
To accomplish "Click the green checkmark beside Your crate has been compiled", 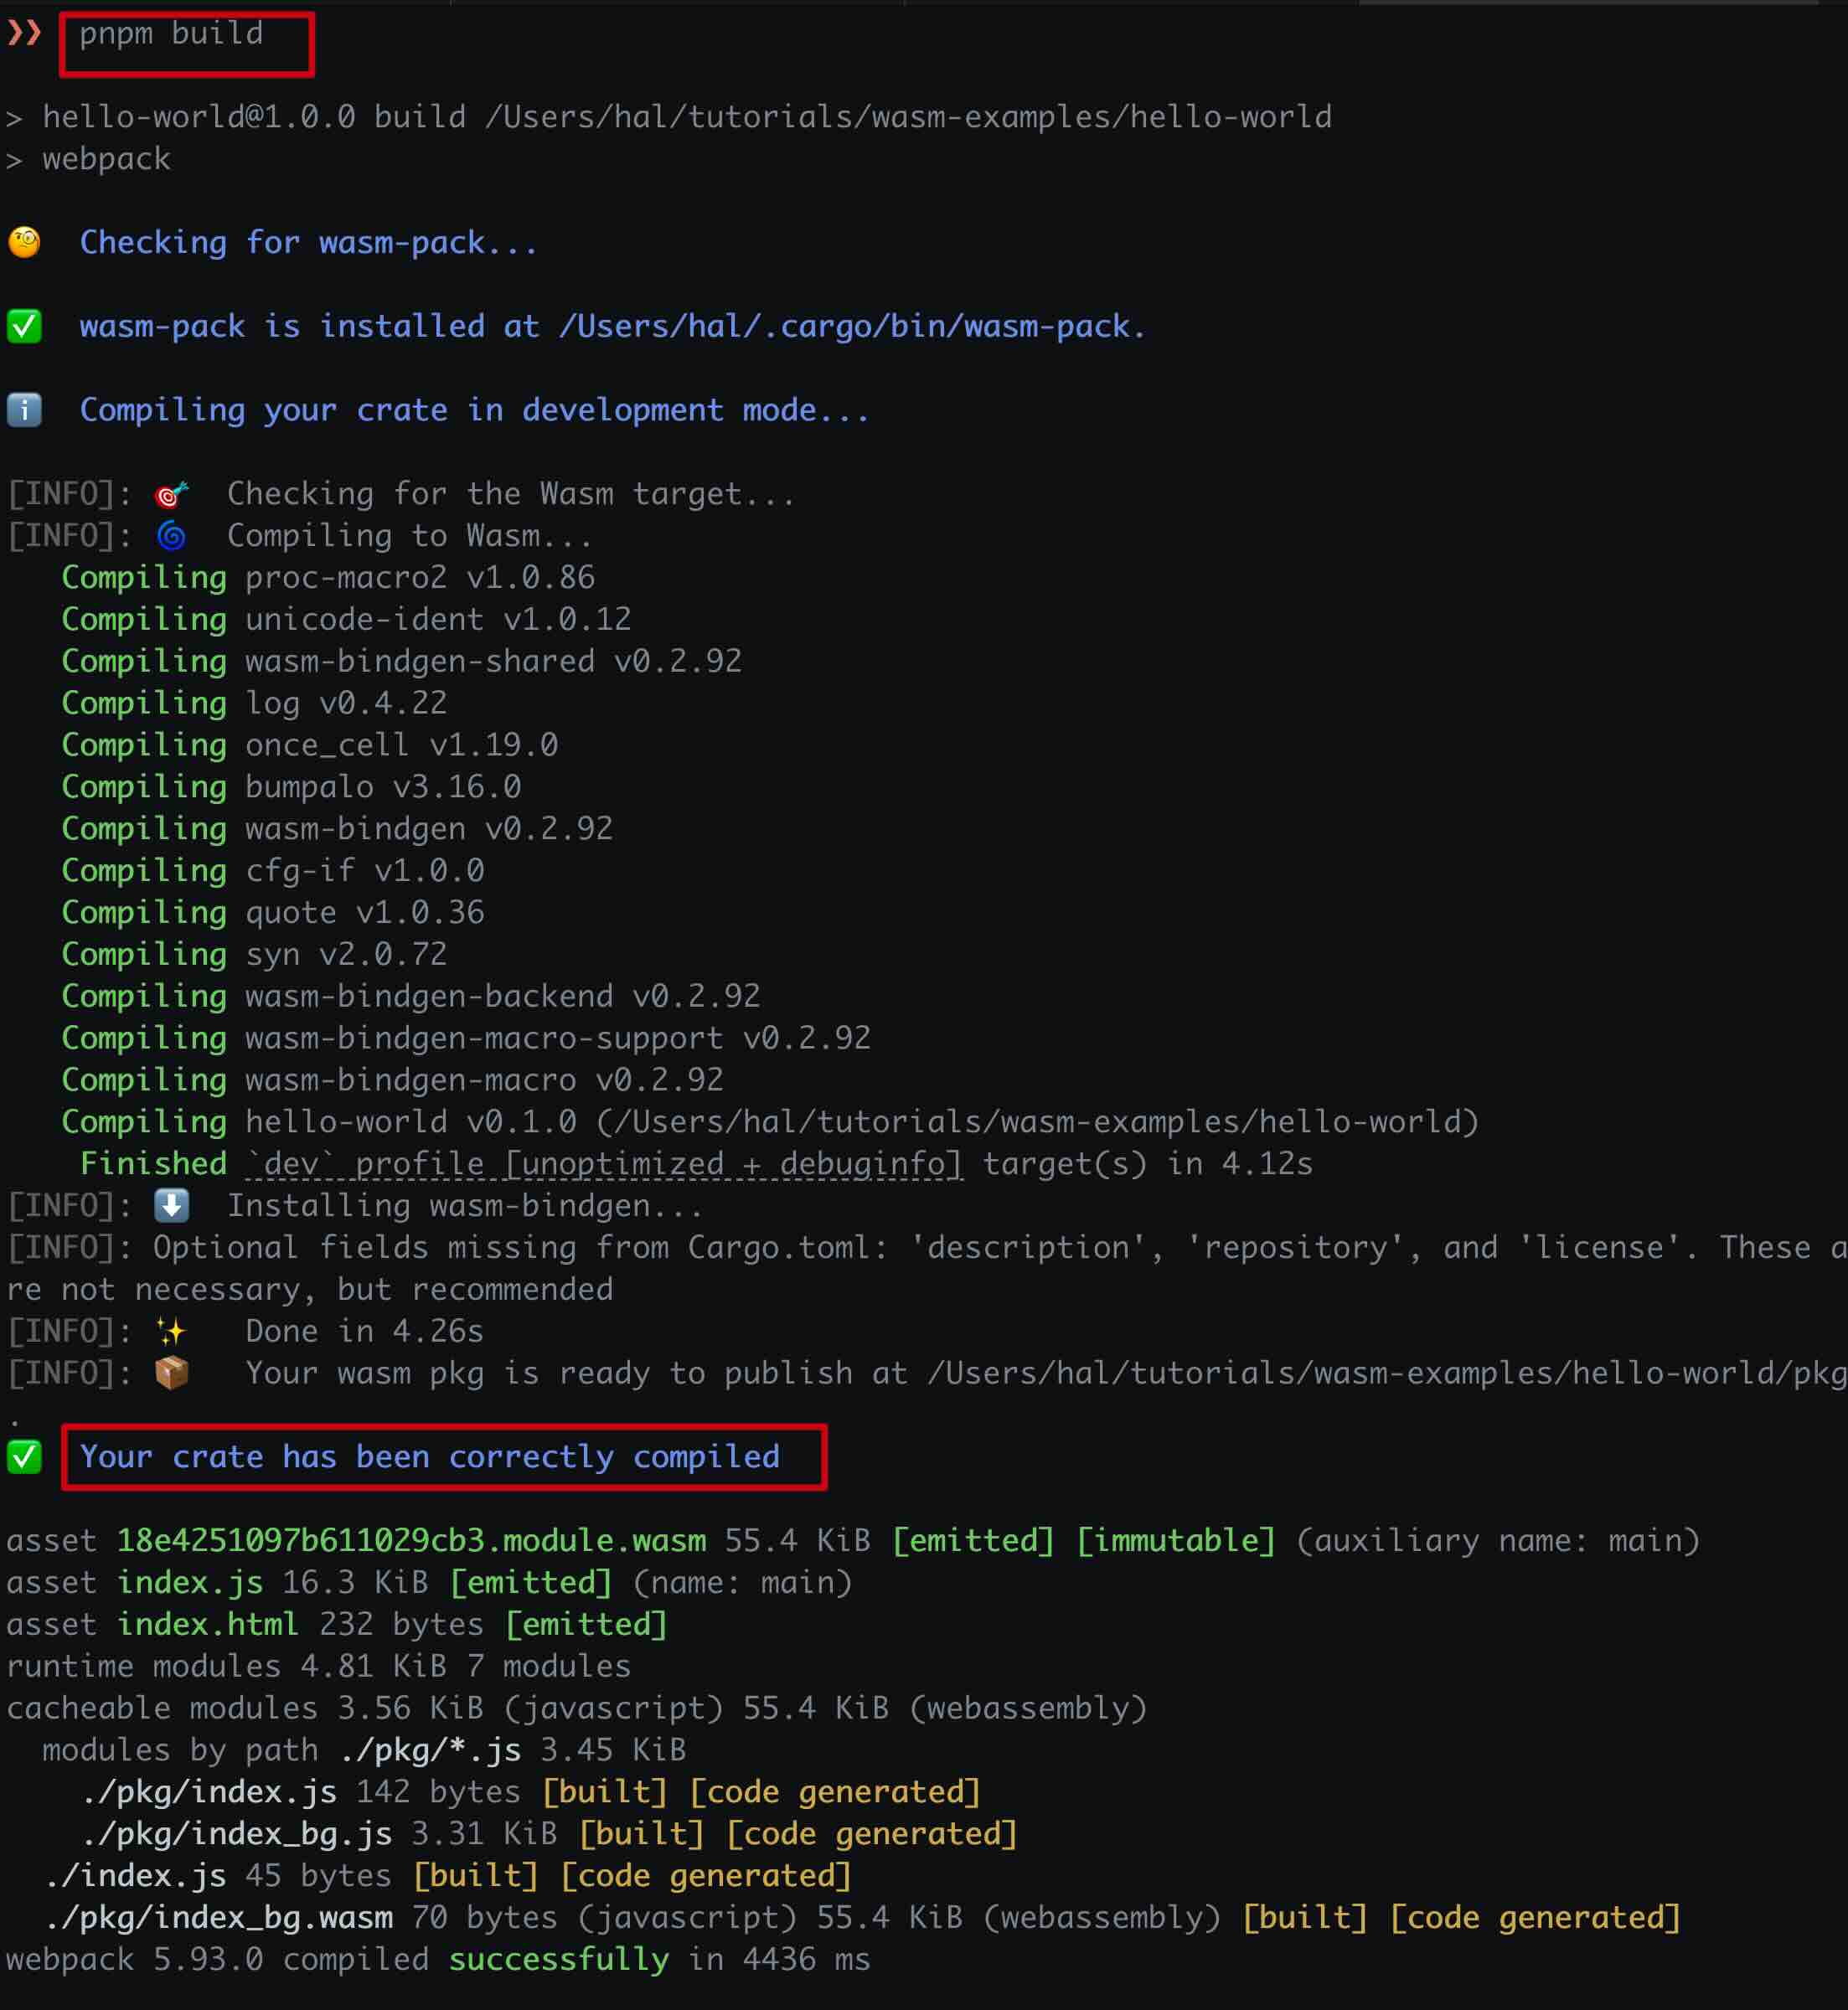I will click(24, 1457).
